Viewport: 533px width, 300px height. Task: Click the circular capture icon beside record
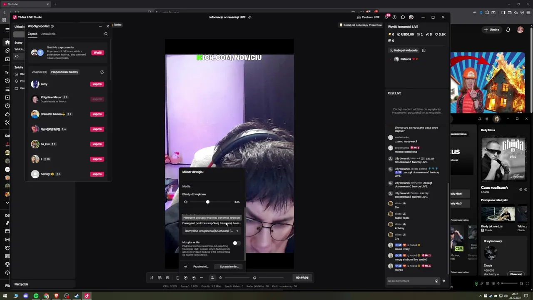pos(194,277)
